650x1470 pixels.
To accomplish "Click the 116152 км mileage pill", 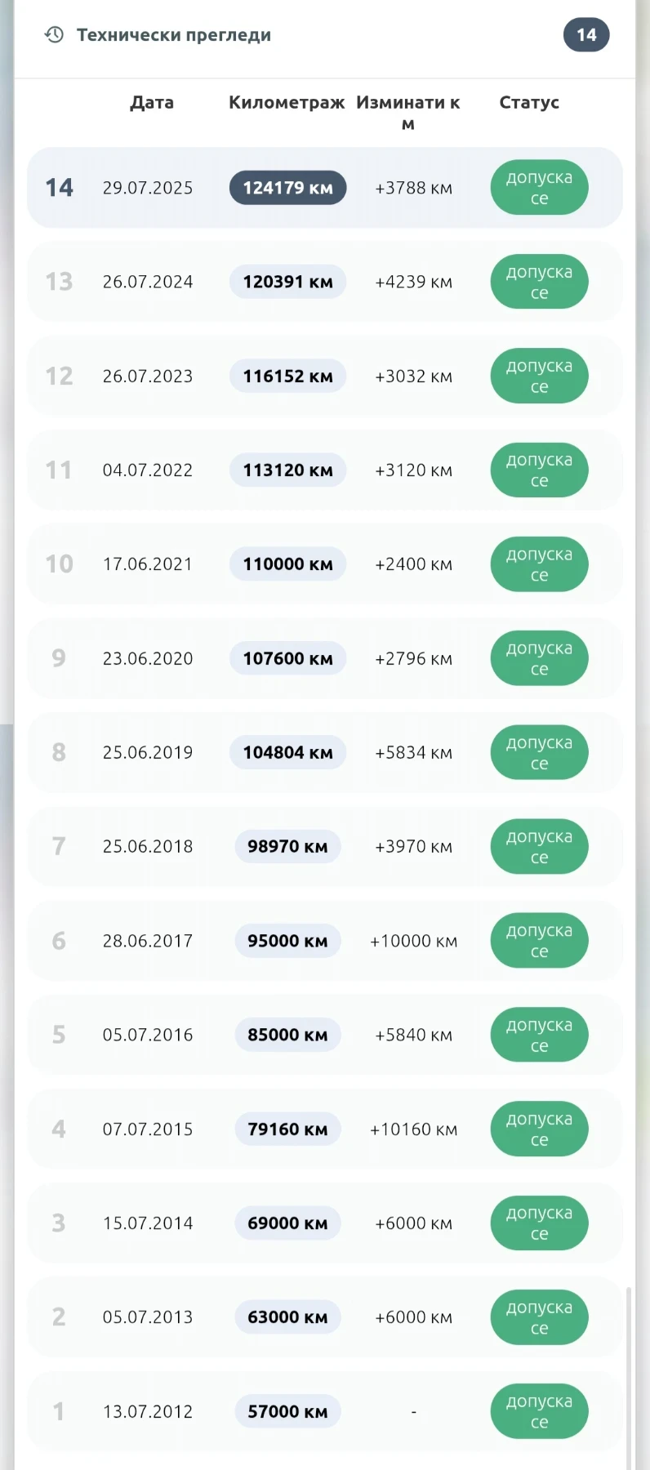I will pos(287,376).
